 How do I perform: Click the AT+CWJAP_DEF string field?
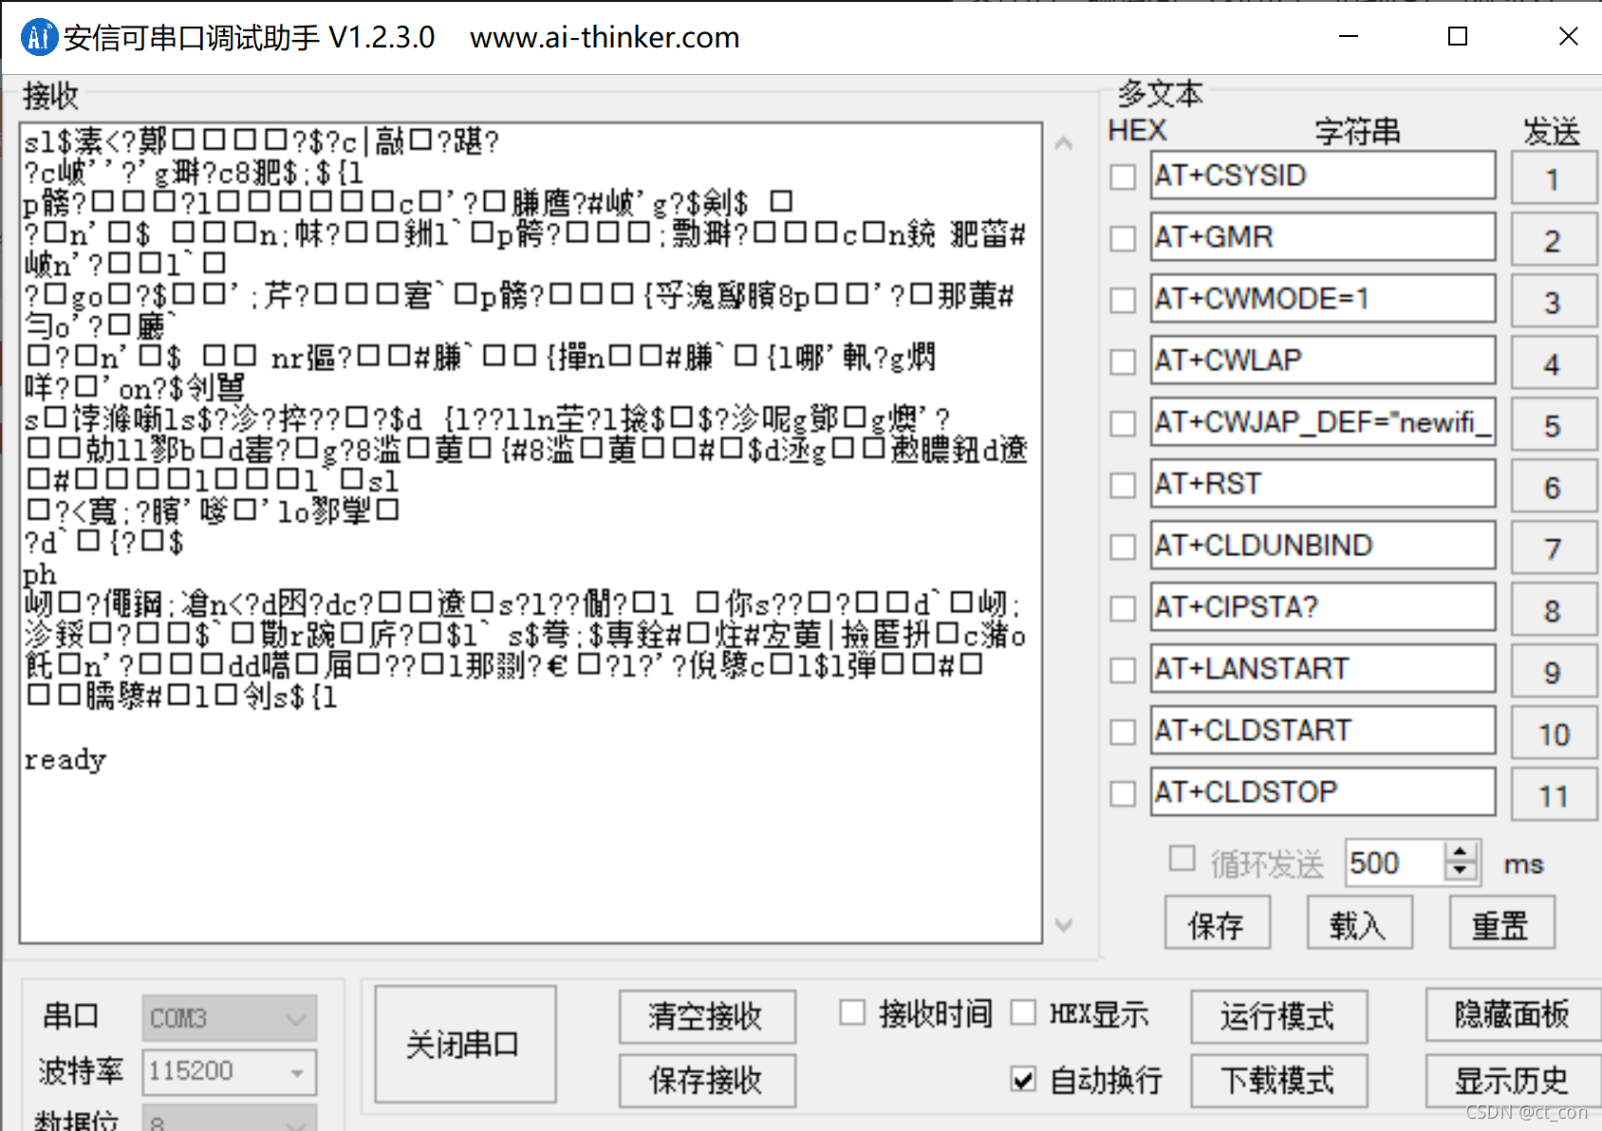(1323, 422)
